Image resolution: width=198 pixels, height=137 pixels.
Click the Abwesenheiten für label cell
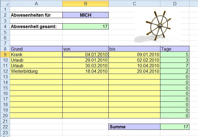pyautogui.click(x=36, y=15)
